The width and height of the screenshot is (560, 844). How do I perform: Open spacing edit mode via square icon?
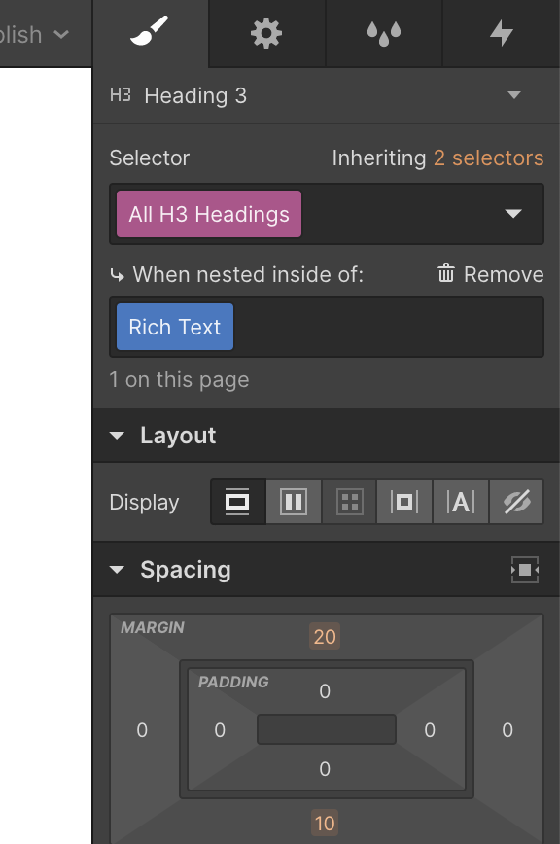(524, 570)
